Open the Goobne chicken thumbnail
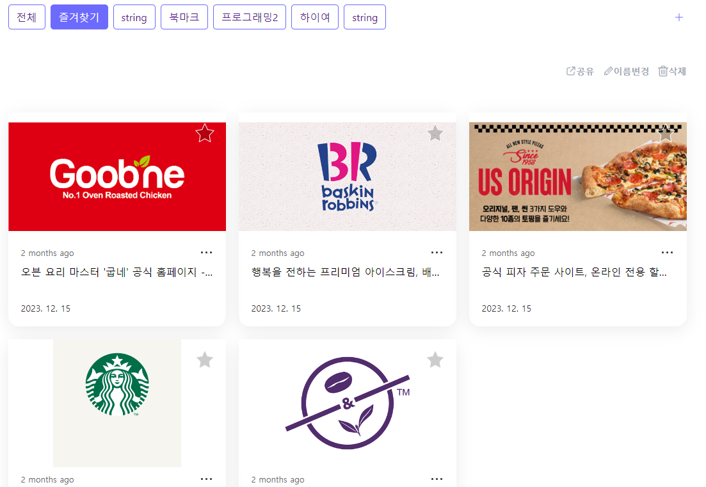The width and height of the screenshot is (706, 487). (x=117, y=177)
